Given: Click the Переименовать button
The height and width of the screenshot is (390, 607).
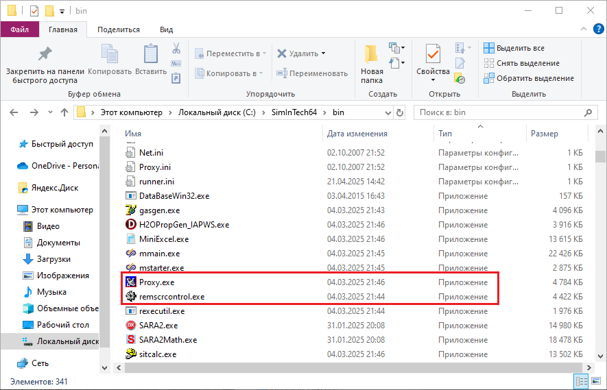Looking at the screenshot, I should coord(311,73).
